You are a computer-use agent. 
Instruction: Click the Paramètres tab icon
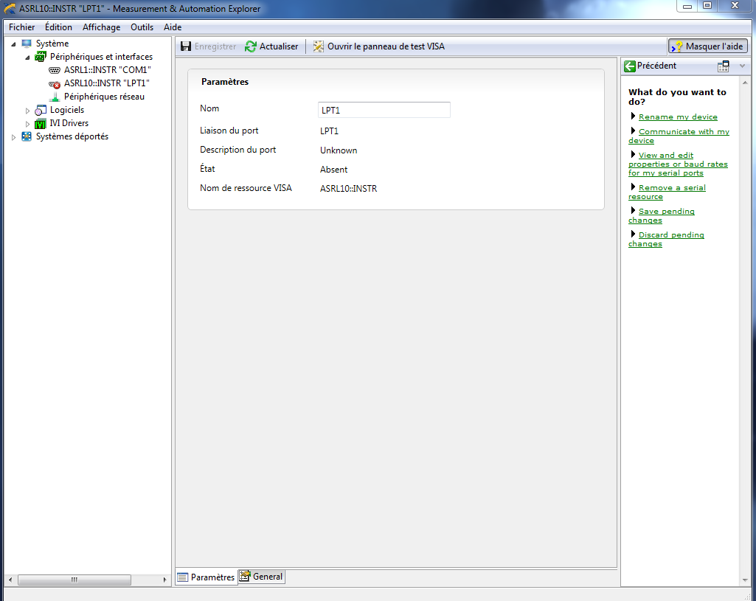tap(182, 577)
